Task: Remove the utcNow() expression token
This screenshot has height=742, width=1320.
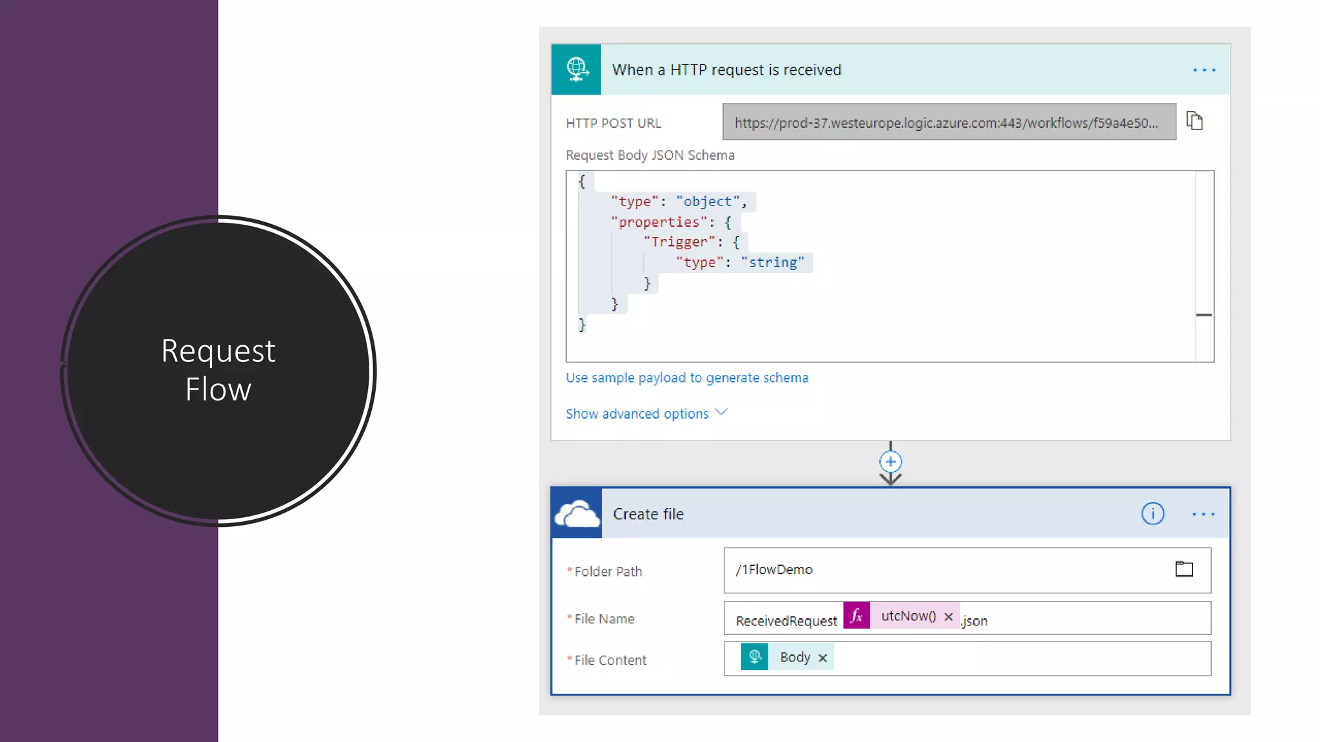Action: 949,616
